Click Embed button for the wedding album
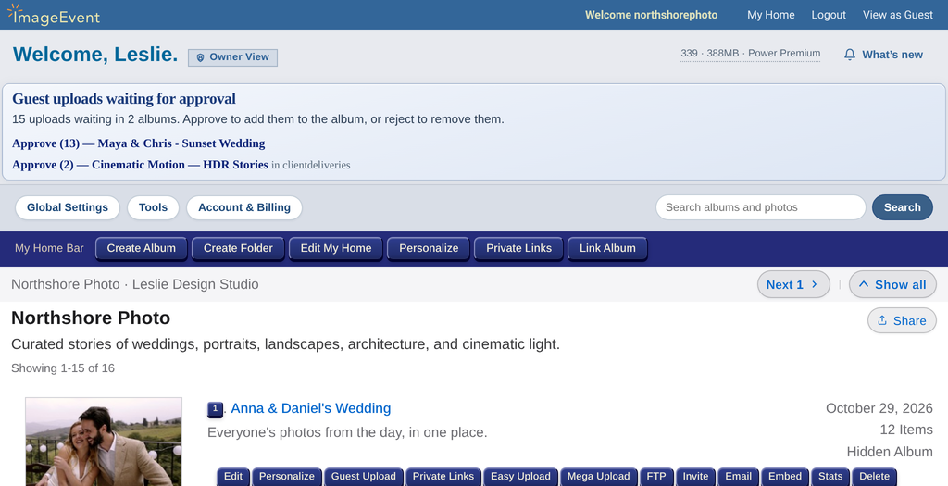The width and height of the screenshot is (948, 486). pyautogui.click(x=785, y=477)
